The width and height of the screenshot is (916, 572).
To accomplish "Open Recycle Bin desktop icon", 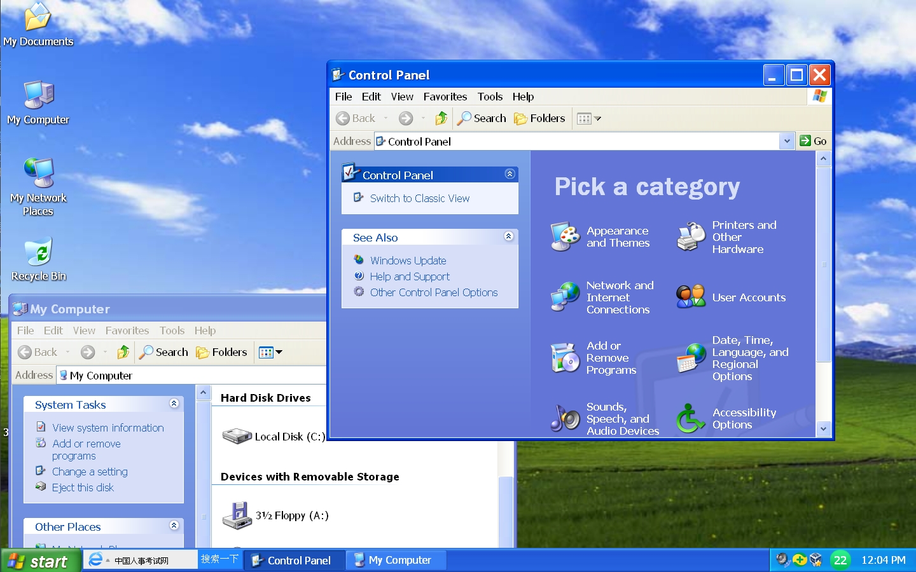I will click(38, 260).
